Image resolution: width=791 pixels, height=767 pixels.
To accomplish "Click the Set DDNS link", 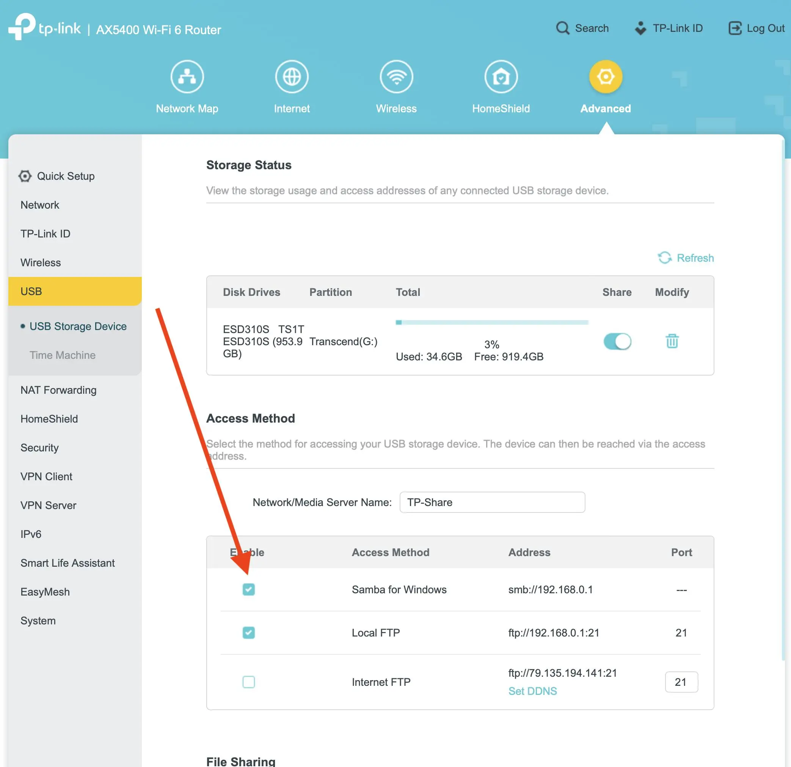I will click(532, 691).
